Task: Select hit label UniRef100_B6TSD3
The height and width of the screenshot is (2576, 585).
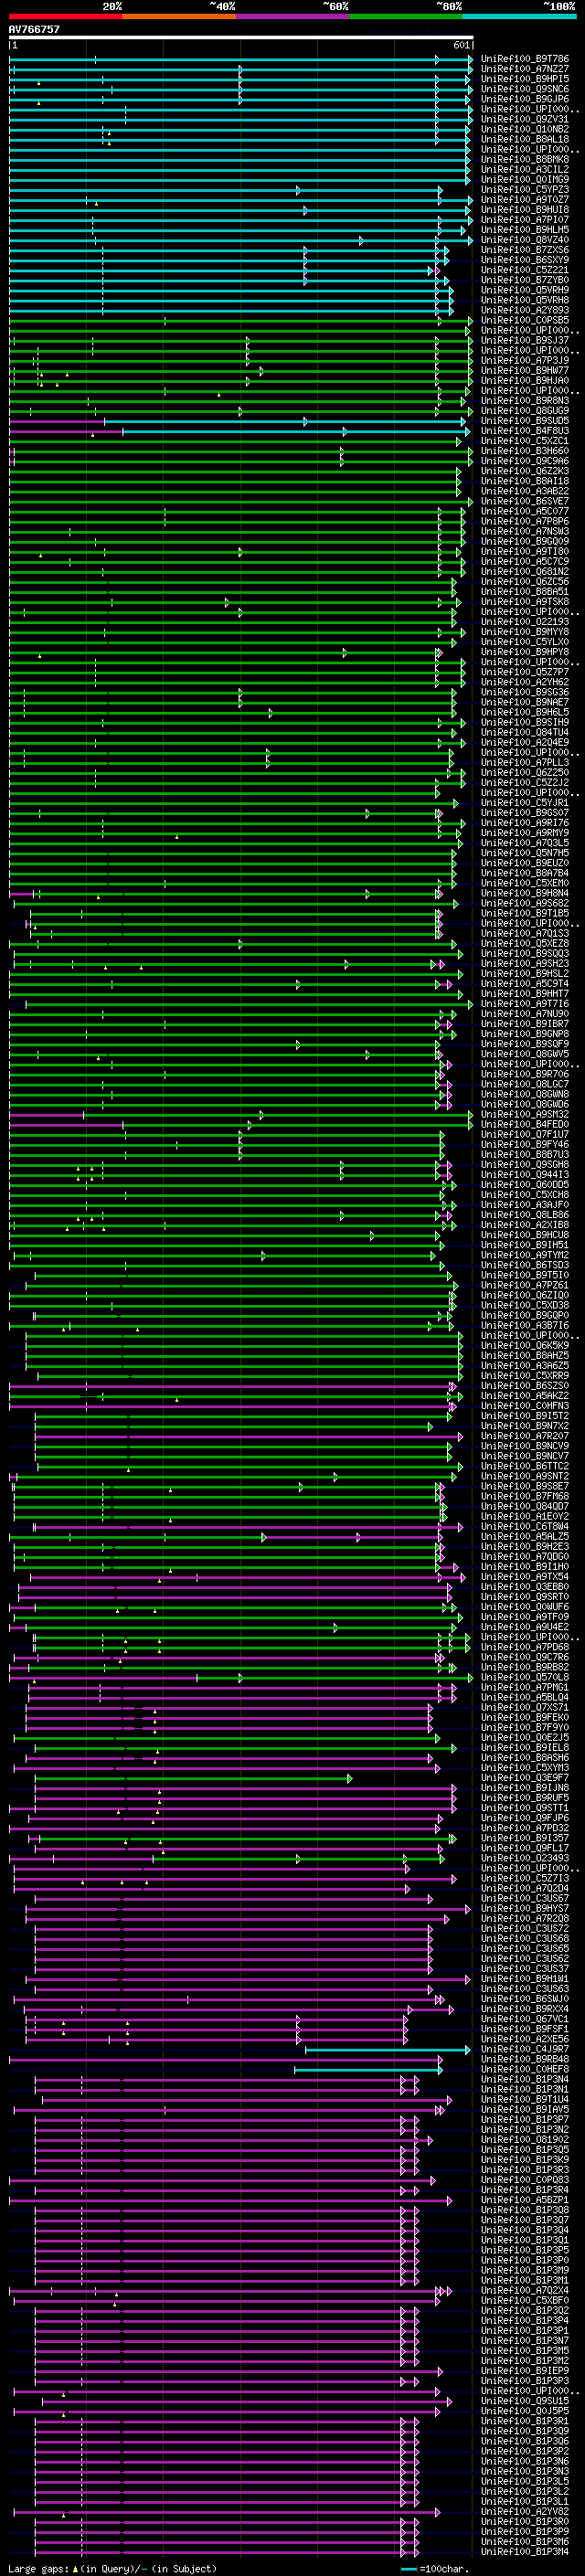Action: (525, 1265)
